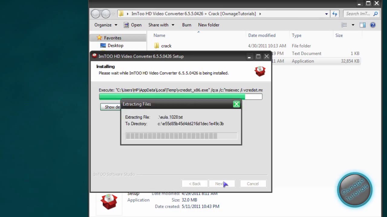Click the blue Help icon
This screenshot has height=217, width=387.
(x=373, y=25)
